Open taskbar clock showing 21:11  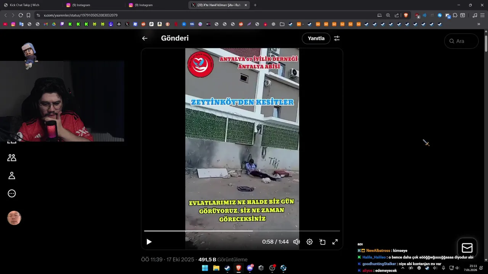point(470,268)
